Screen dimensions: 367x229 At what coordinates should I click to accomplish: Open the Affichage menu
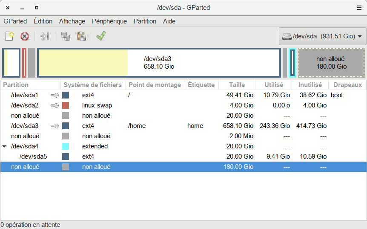pos(72,21)
